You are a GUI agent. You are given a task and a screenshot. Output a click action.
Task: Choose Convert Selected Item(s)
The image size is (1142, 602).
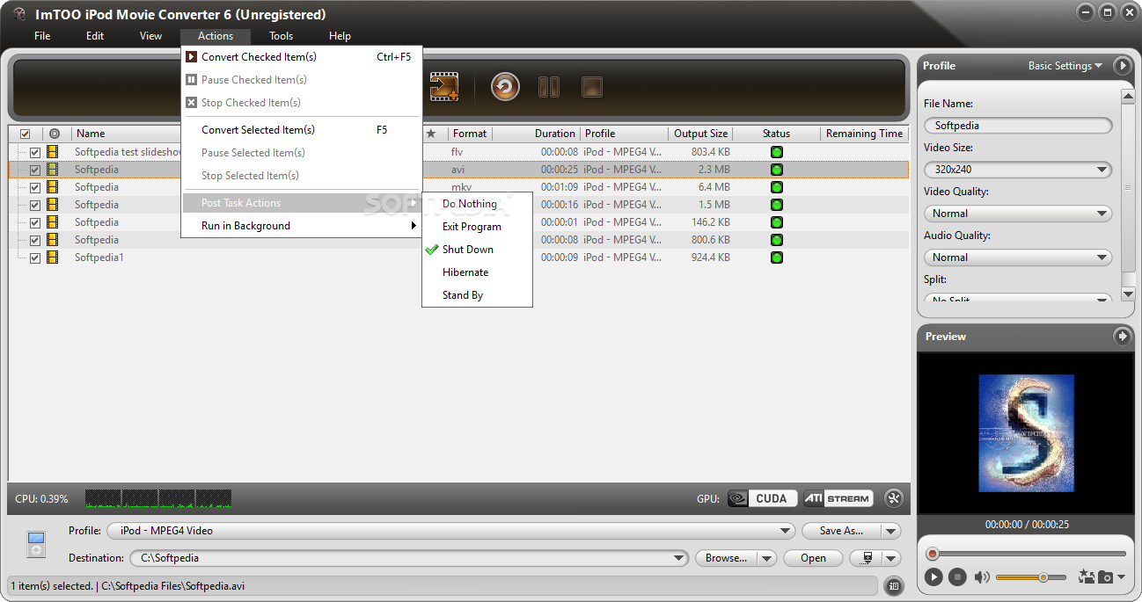301,130
